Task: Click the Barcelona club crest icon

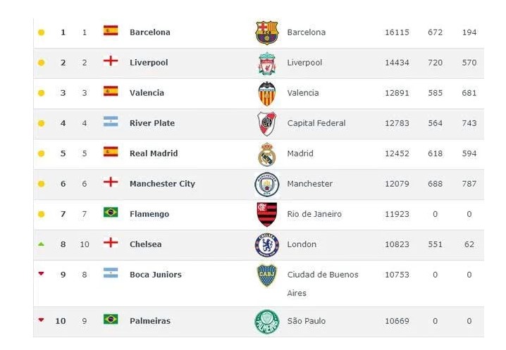Action: pos(266,32)
